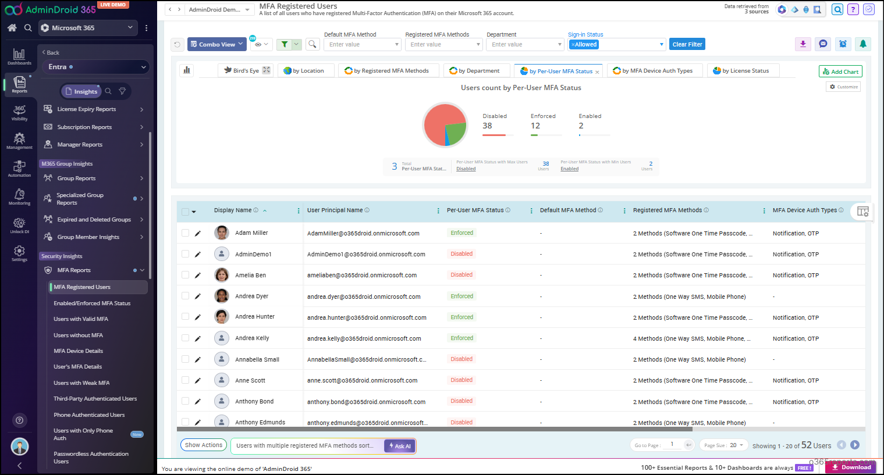Toggle the bar chart view icon

click(187, 70)
